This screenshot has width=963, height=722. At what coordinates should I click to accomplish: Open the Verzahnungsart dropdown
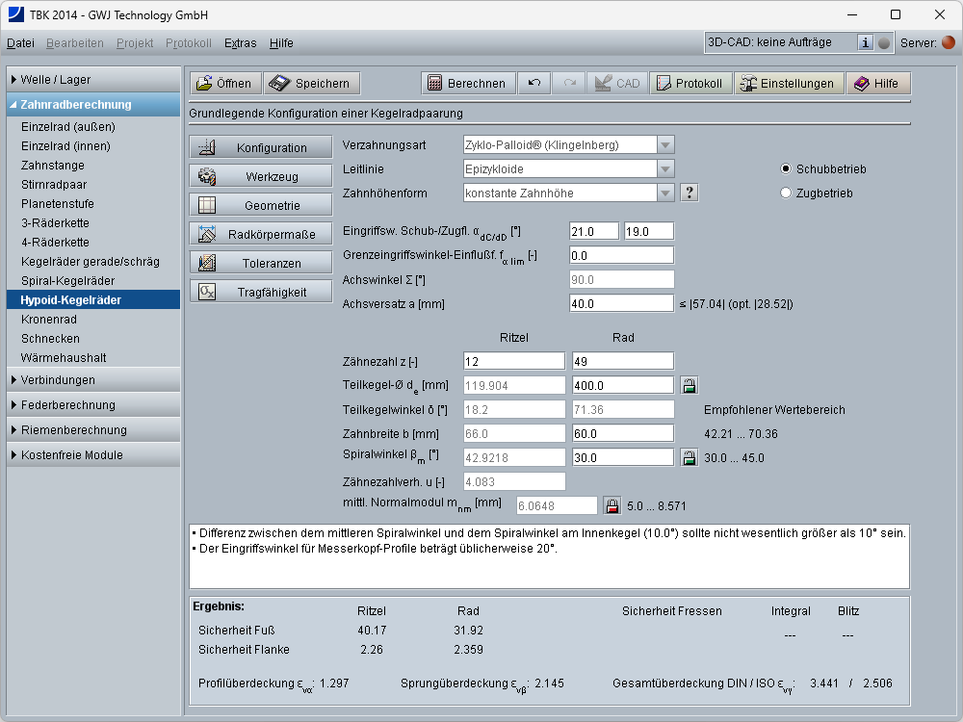[x=664, y=144]
